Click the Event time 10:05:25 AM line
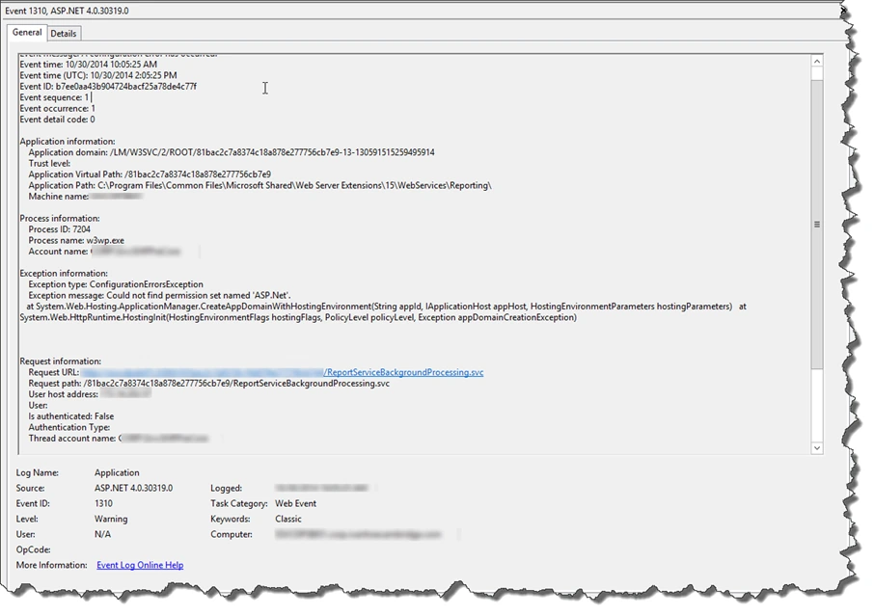The image size is (874, 615). click(88, 64)
